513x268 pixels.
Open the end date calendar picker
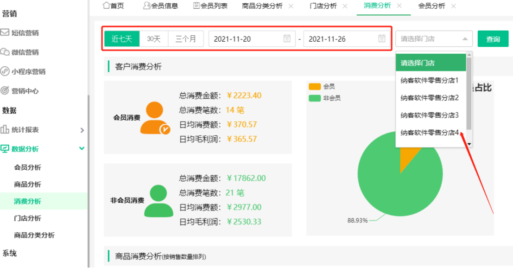(381, 39)
